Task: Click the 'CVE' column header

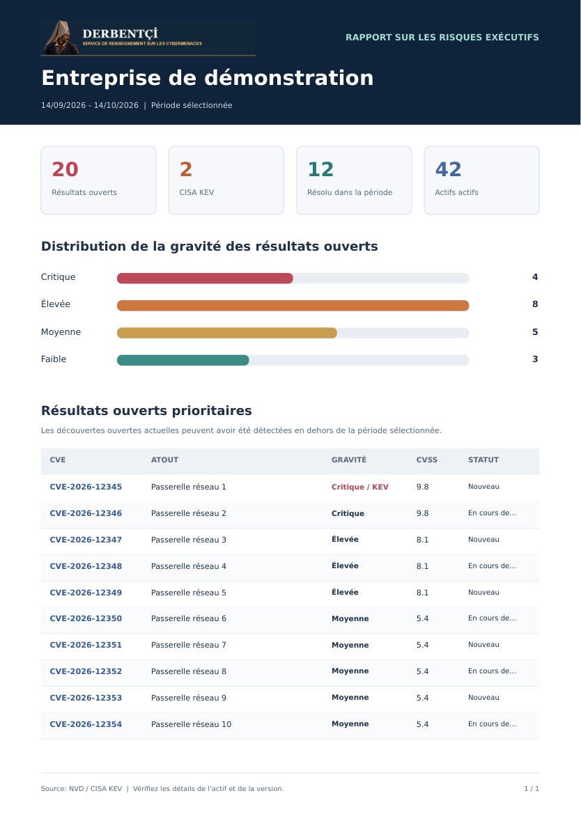Action: 58,460
